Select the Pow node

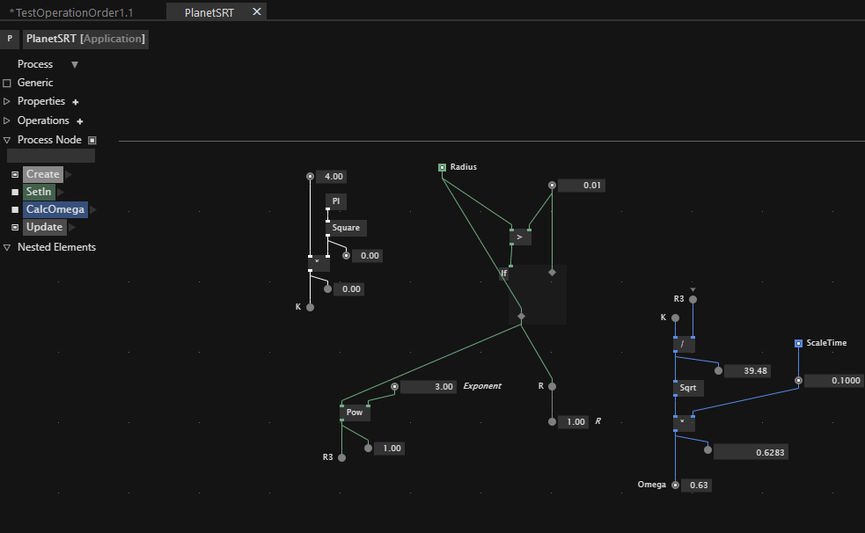coord(354,413)
